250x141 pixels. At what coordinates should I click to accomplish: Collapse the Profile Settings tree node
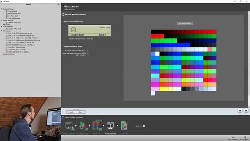[x=2, y=20]
